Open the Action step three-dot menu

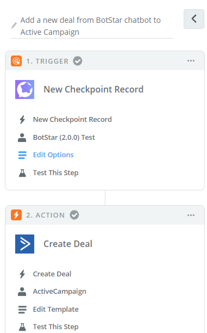191,215
